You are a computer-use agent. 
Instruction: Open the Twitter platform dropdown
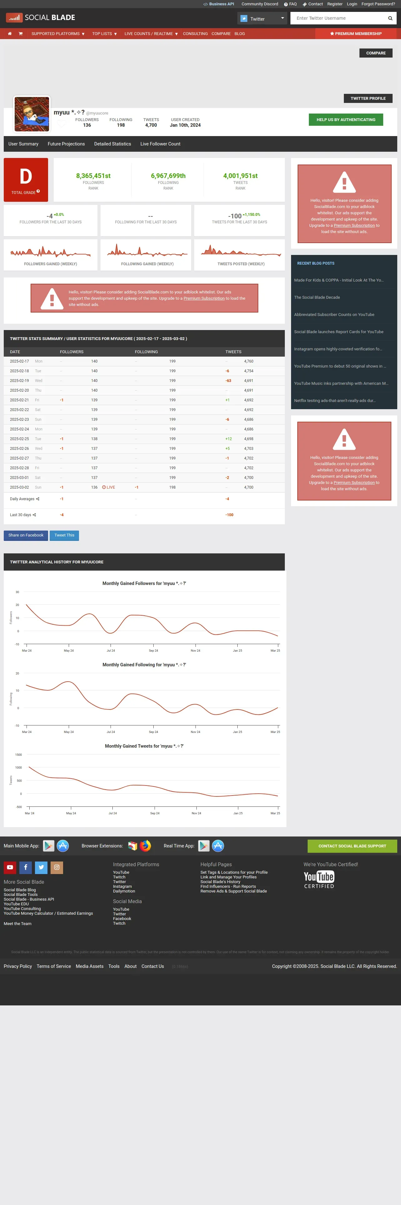[262, 18]
